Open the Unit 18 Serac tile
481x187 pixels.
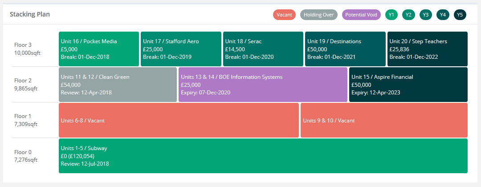click(263, 49)
